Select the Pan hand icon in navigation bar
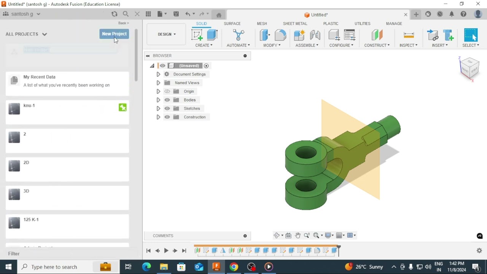Viewport: 487px width, 274px height. click(x=298, y=236)
